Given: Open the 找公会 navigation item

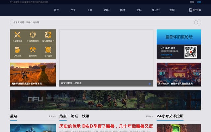Looking at the screenshot, I should click(155, 10).
